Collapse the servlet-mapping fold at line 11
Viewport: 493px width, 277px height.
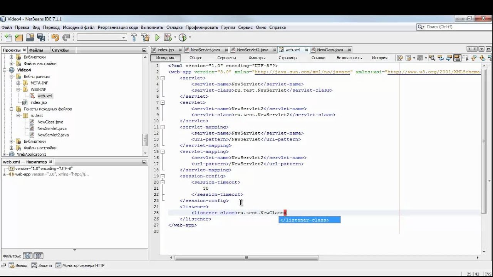[x=163, y=127]
